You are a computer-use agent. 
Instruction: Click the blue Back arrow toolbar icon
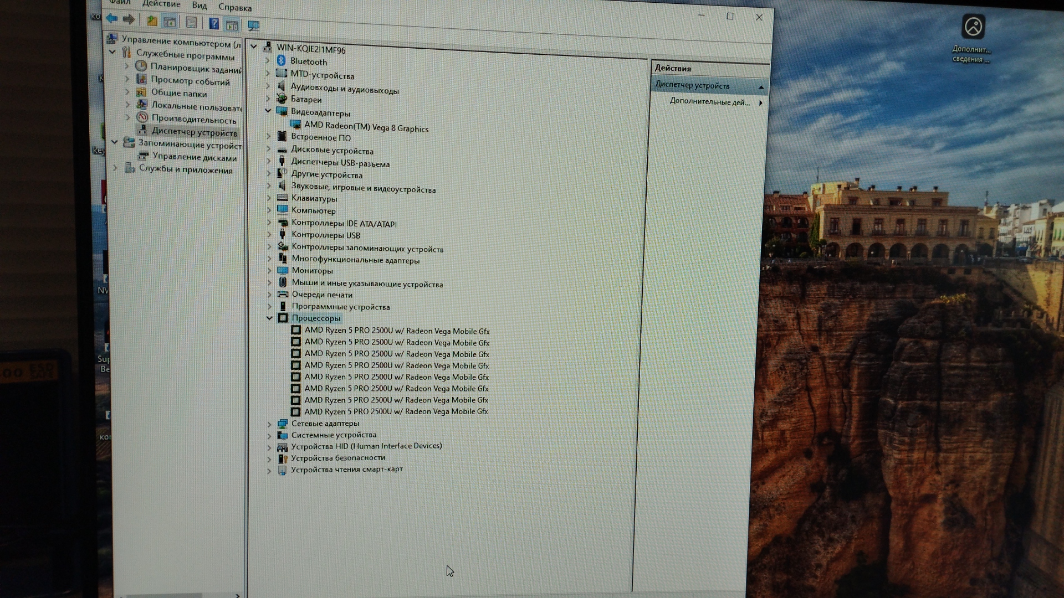111,19
